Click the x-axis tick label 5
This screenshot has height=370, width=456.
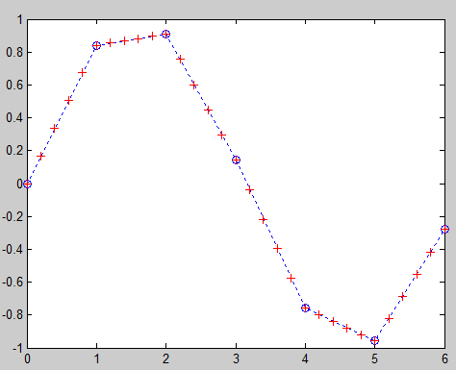point(374,358)
